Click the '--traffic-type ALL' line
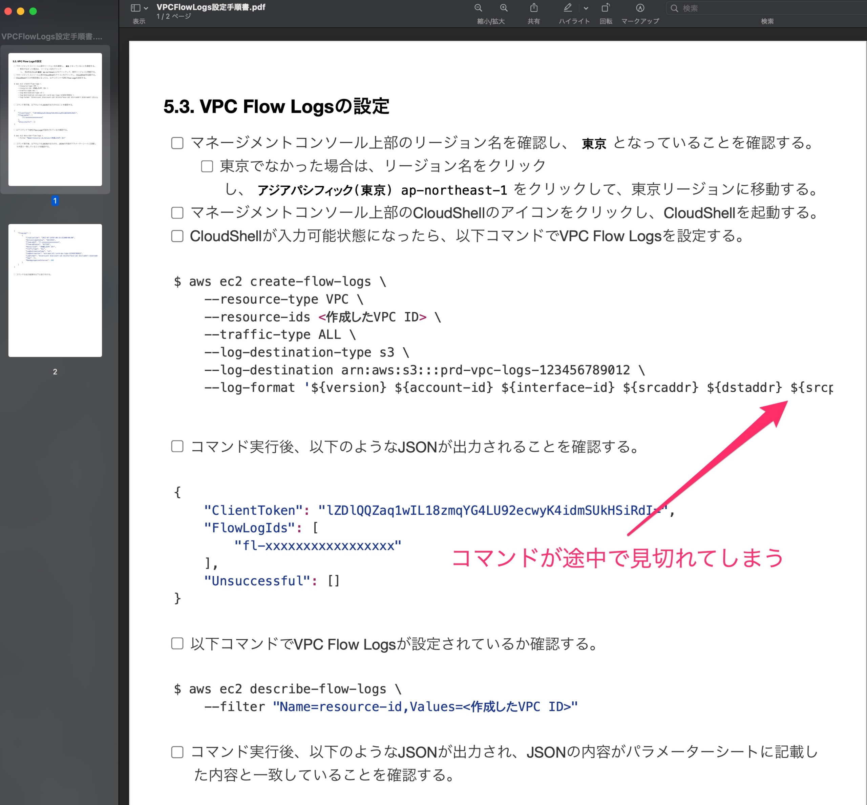Image resolution: width=867 pixels, height=805 pixels. click(x=280, y=334)
